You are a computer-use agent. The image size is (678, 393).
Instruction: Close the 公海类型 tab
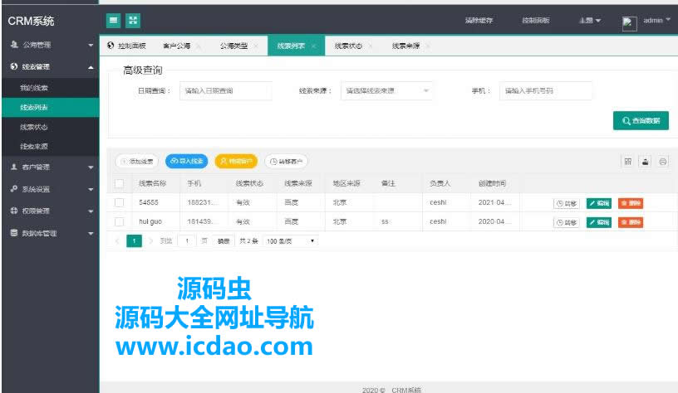(256, 46)
